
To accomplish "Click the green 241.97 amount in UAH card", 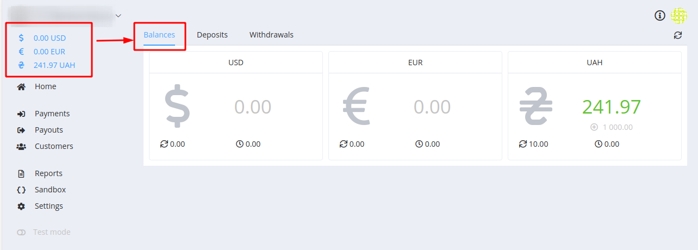I will point(612,107).
